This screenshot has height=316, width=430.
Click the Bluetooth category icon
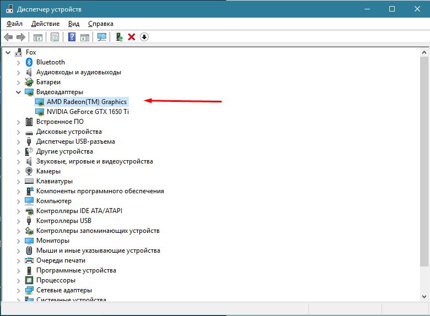coord(29,62)
